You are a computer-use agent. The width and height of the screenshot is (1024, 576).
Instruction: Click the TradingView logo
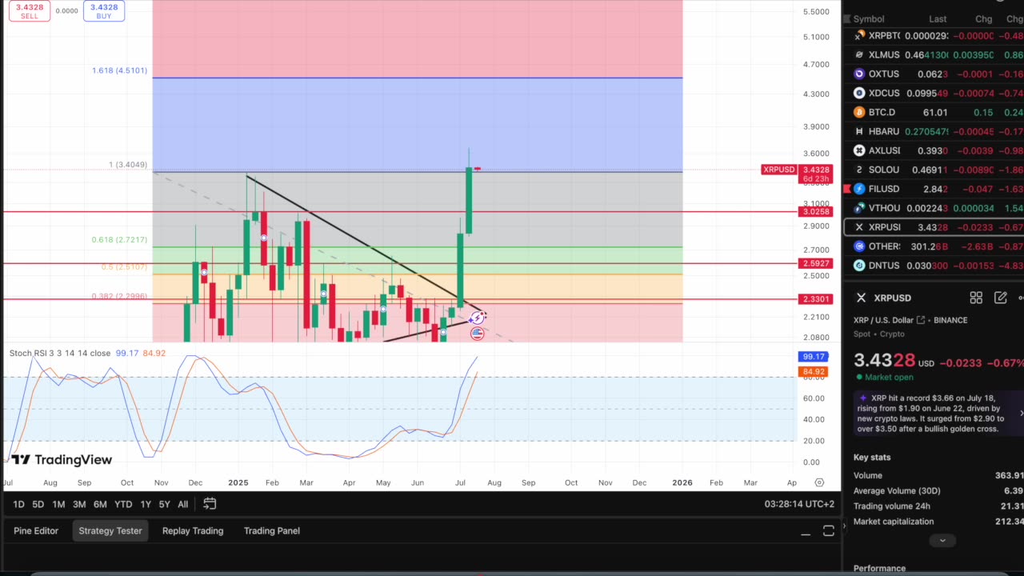click(x=62, y=460)
